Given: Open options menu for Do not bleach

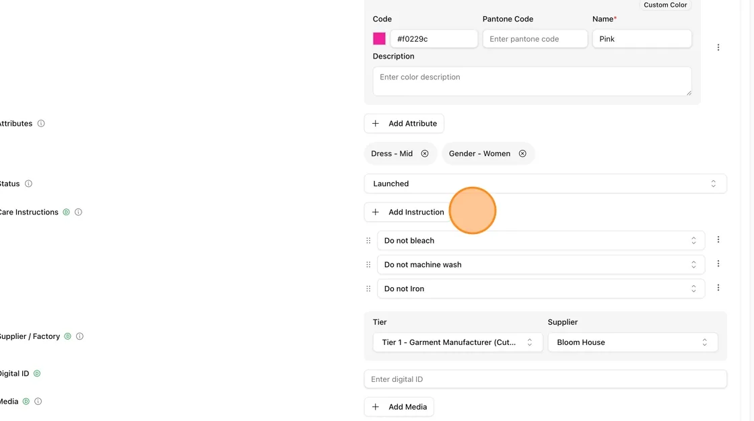Looking at the screenshot, I should [718, 240].
